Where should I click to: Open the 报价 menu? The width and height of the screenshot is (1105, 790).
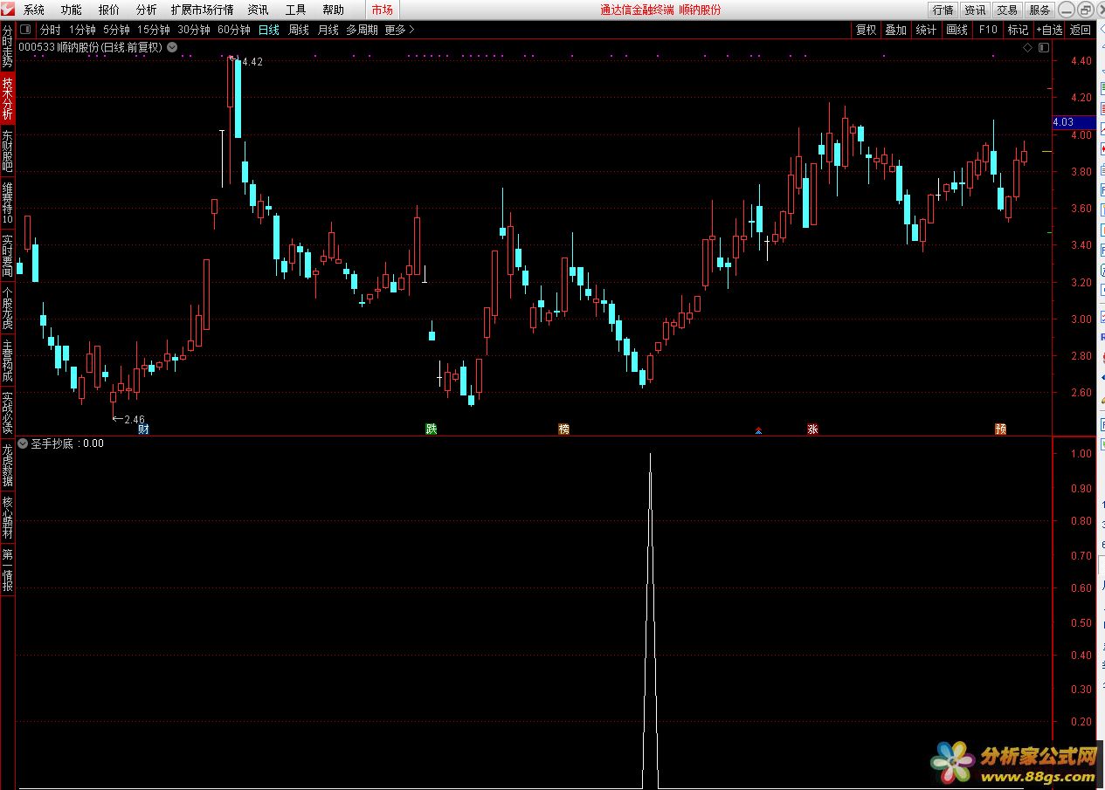coord(109,10)
